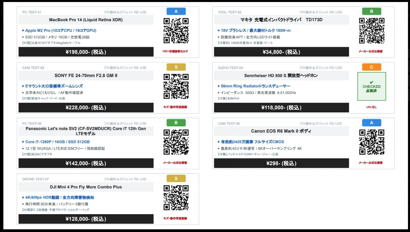The height and width of the screenshot is (232, 410).
Task: Select the green B grade badge on the Makita card
Action: tap(372, 11)
